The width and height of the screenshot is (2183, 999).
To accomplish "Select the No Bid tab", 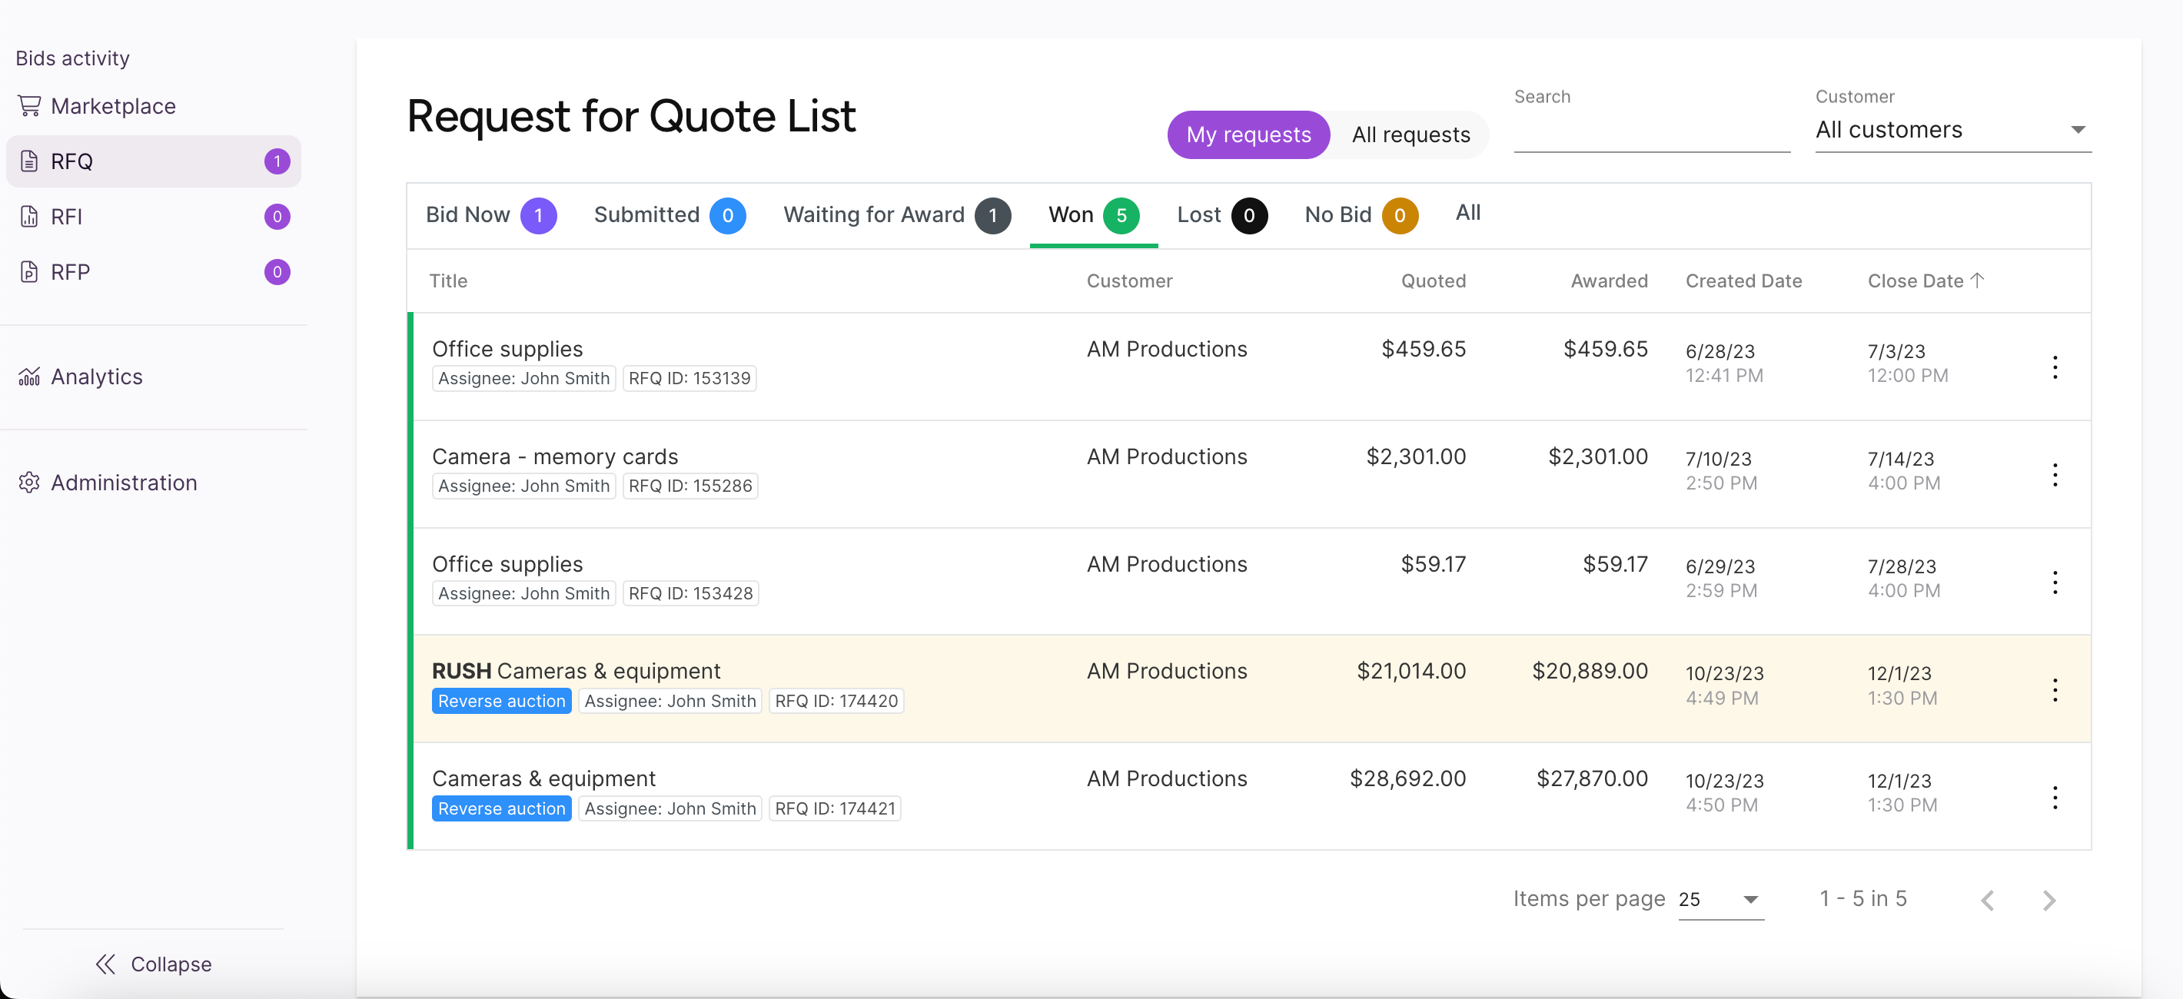I will pos(1361,215).
